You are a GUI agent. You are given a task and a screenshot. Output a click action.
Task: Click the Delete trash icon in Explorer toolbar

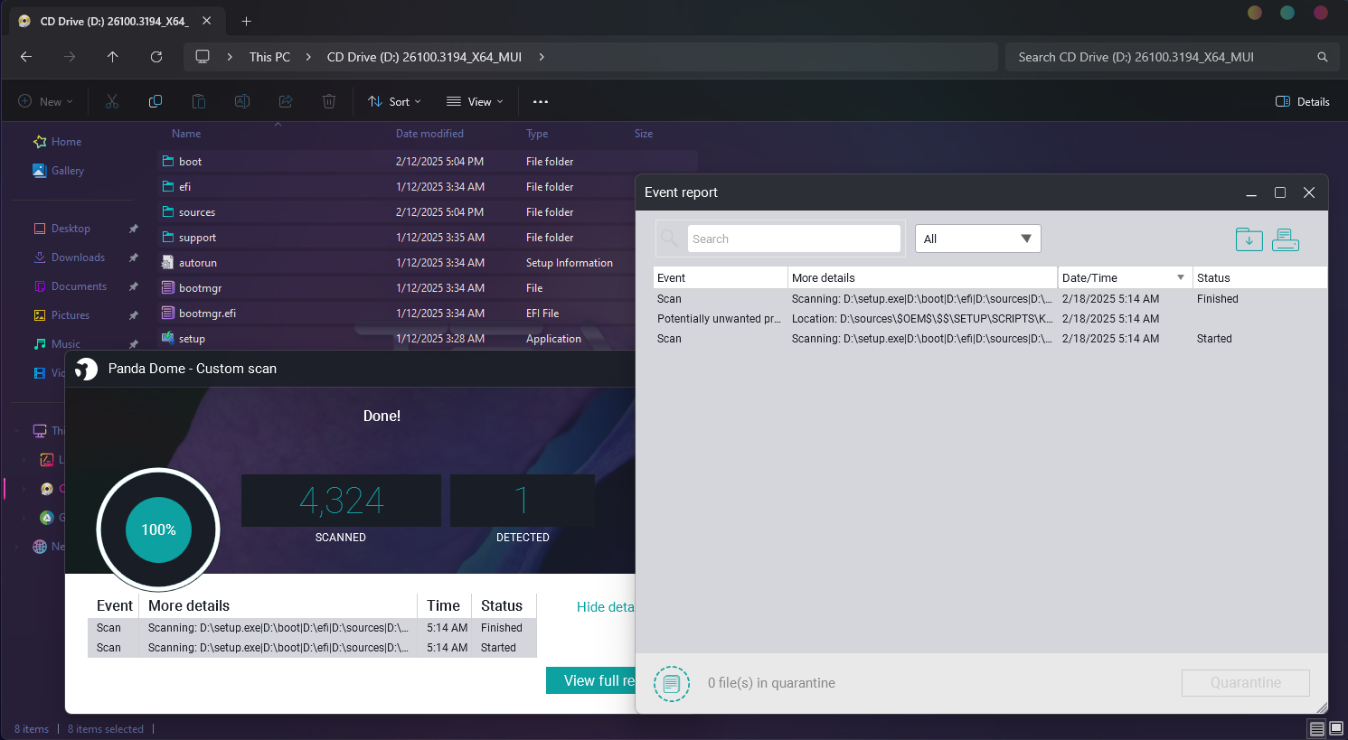(329, 101)
